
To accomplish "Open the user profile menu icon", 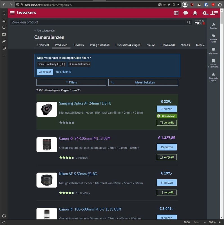I will [x=214, y=13].
